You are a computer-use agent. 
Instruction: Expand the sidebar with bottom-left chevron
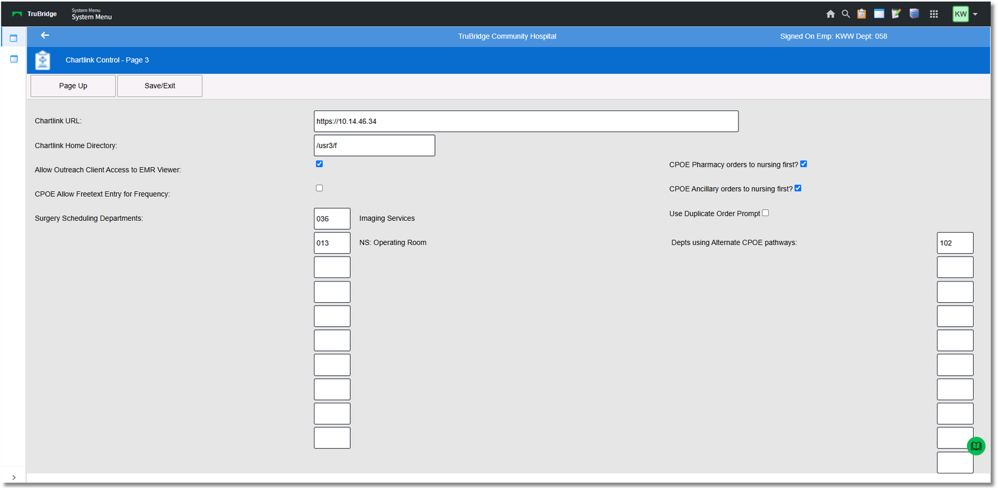[14, 478]
